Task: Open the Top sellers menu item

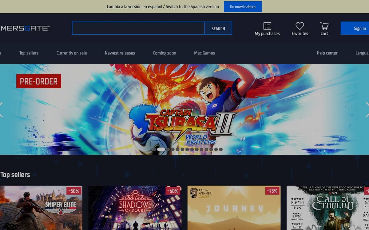Action: tap(29, 53)
